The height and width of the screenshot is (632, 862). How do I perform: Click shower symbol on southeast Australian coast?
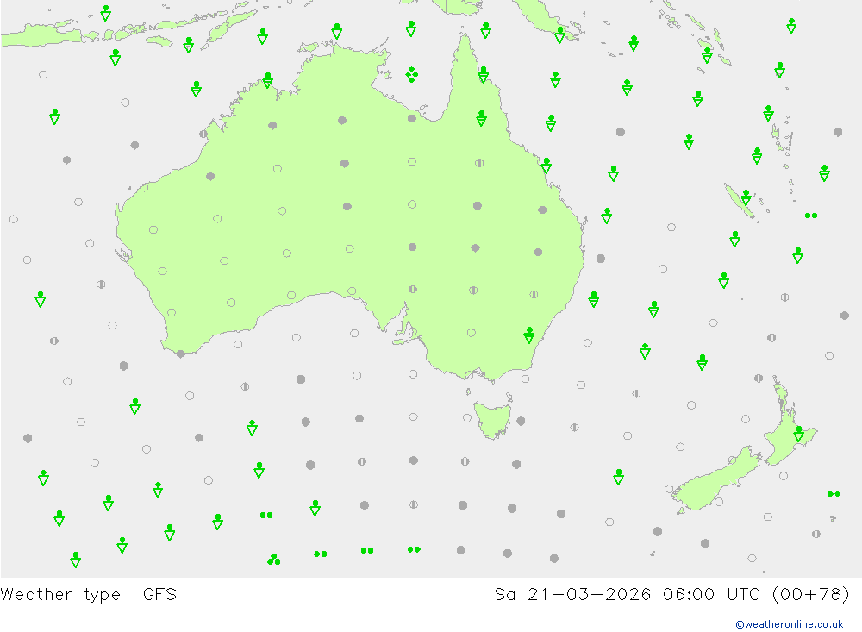(529, 335)
